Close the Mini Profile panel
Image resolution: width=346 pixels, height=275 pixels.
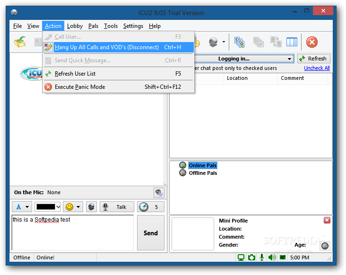[x=327, y=220]
